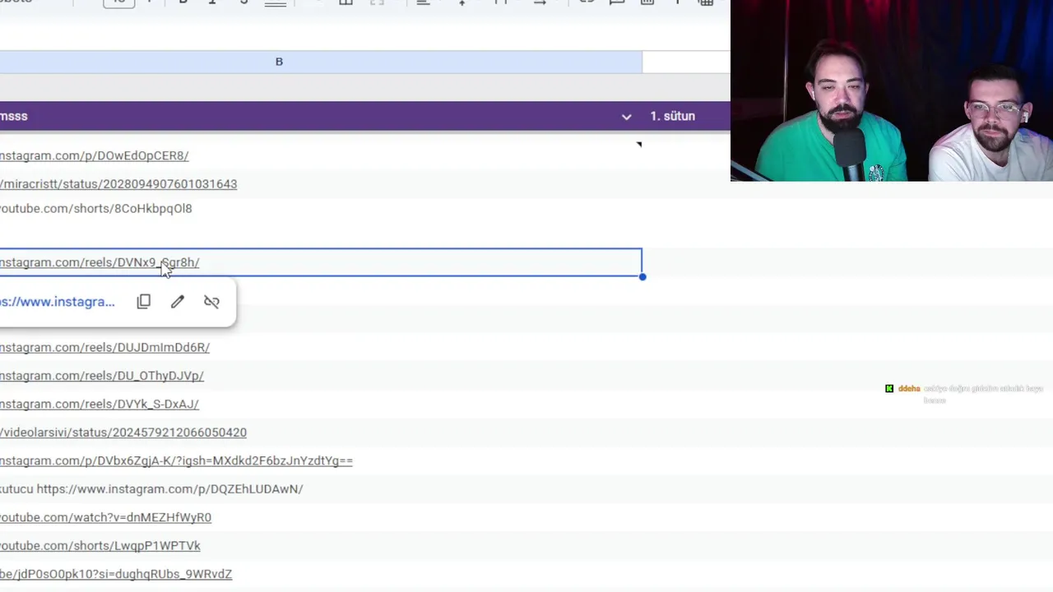The width and height of the screenshot is (1053, 592).
Task: Open the msss column header dropdown chevron
Action: (626, 117)
